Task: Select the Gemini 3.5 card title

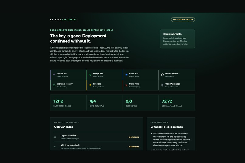Action: point(62,73)
